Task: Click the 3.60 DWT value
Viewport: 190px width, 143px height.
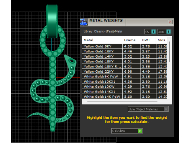Action: click(x=146, y=97)
